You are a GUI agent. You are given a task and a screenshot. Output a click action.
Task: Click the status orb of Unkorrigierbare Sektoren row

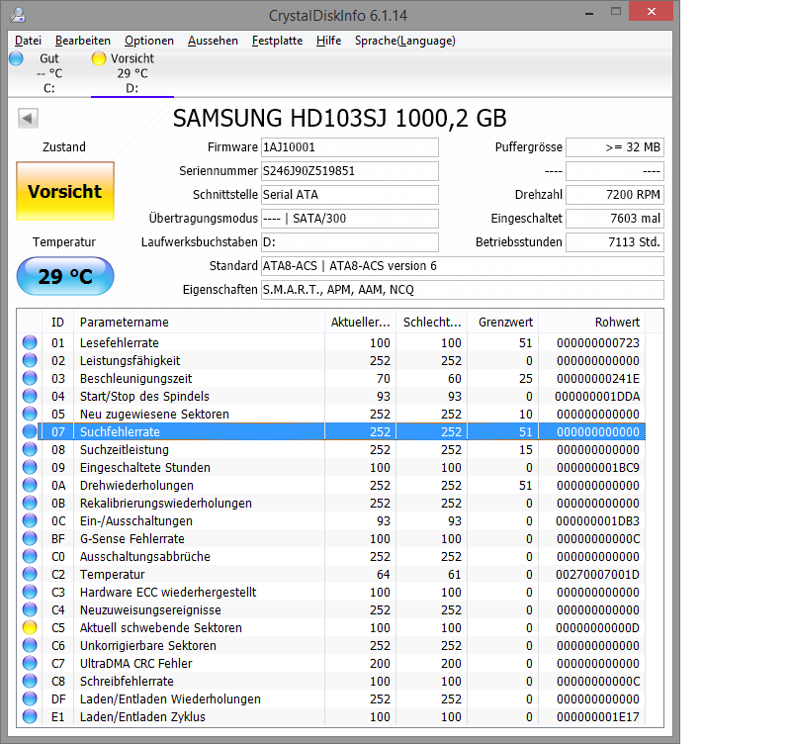[x=30, y=645]
